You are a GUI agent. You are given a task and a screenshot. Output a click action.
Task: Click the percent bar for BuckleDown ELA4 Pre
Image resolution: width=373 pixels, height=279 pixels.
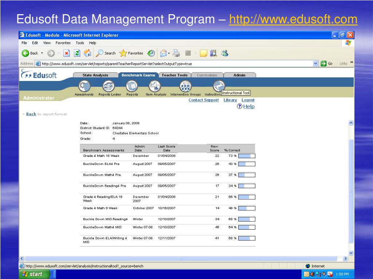pyautogui.click(x=247, y=164)
